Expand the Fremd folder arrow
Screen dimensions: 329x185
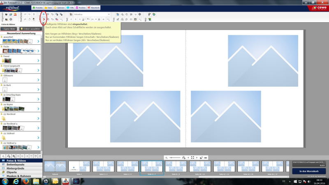(38, 60)
